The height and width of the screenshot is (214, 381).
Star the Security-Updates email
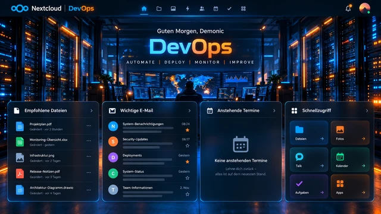pyautogui.click(x=188, y=146)
